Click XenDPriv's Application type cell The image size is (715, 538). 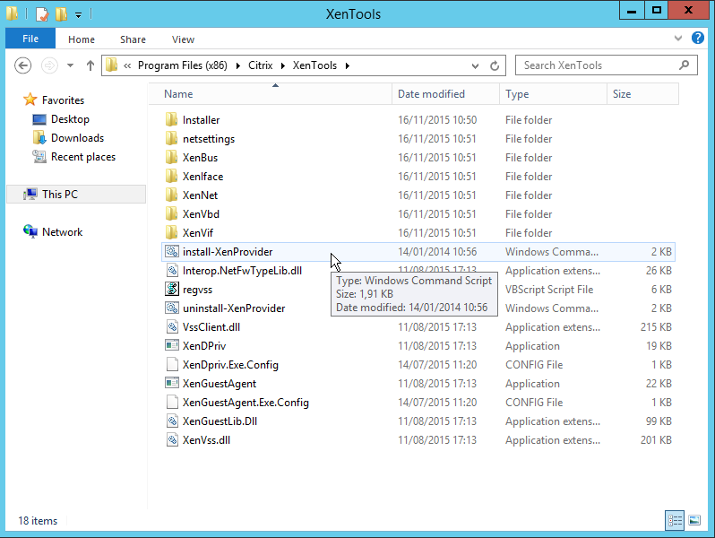point(532,346)
